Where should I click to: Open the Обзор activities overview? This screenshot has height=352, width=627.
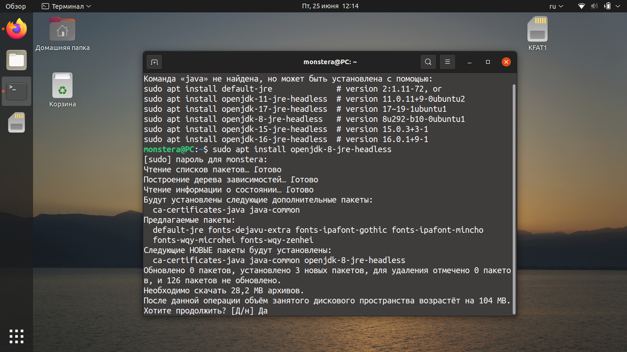[16, 6]
